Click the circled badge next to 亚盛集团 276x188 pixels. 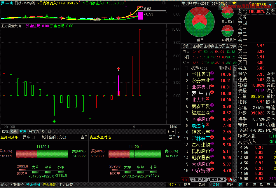coord(212,86)
